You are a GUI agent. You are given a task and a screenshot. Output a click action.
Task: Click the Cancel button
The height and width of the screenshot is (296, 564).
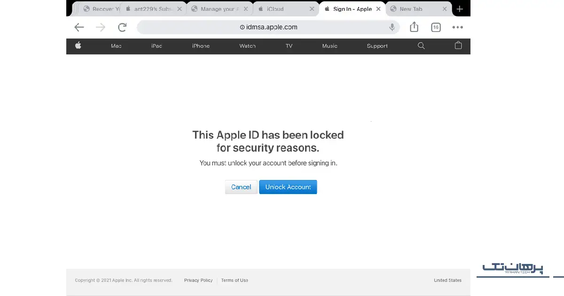pyautogui.click(x=241, y=187)
